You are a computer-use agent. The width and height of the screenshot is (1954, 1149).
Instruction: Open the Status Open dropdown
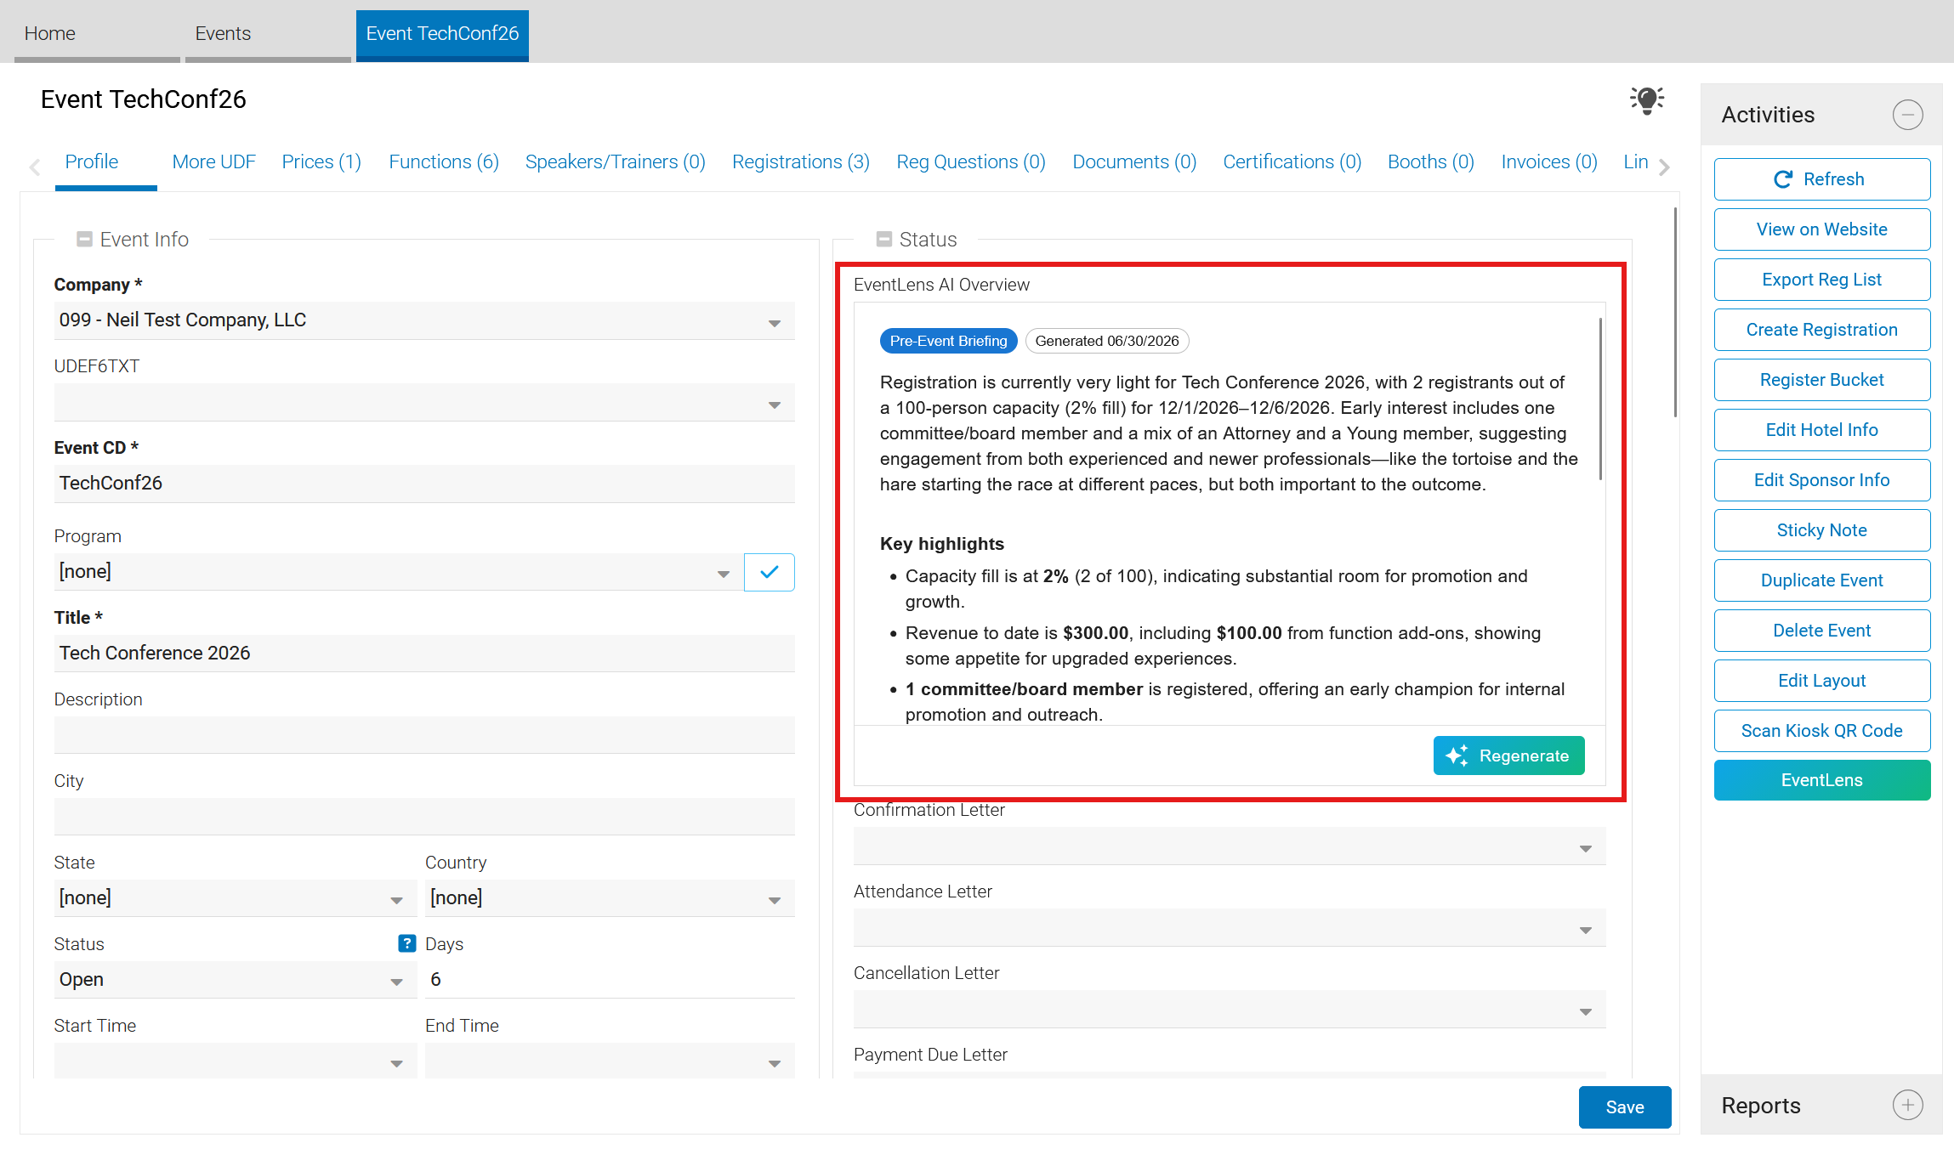click(x=236, y=980)
